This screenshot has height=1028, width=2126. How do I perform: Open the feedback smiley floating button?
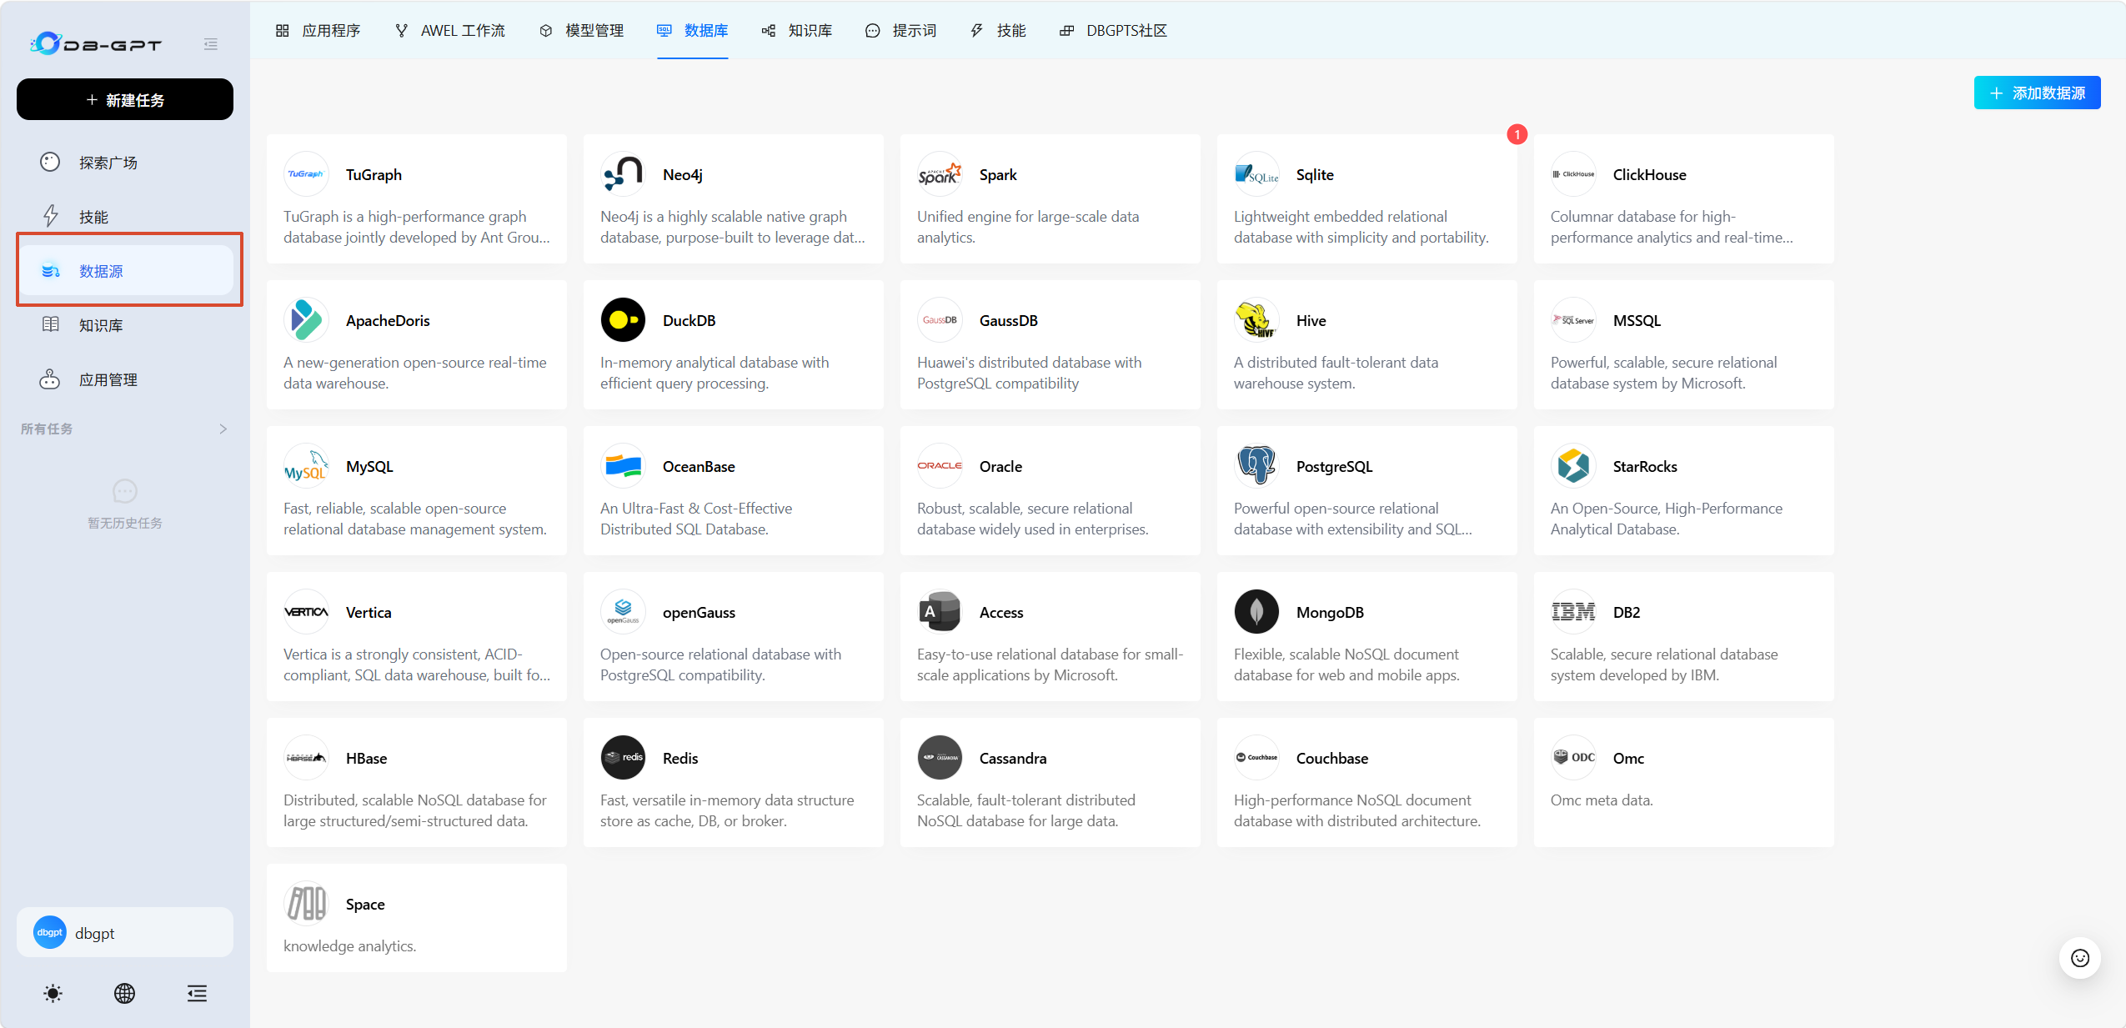pyautogui.click(x=2080, y=958)
